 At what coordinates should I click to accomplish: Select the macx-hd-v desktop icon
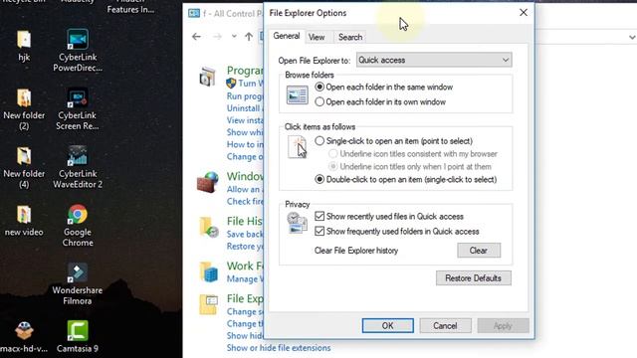coord(24,331)
